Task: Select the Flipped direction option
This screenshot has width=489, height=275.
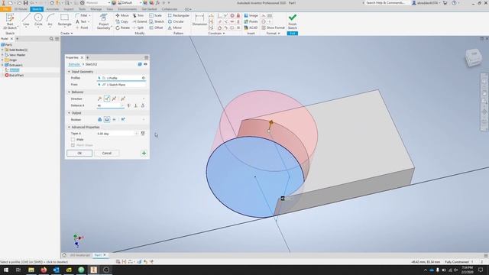Action: (107, 99)
